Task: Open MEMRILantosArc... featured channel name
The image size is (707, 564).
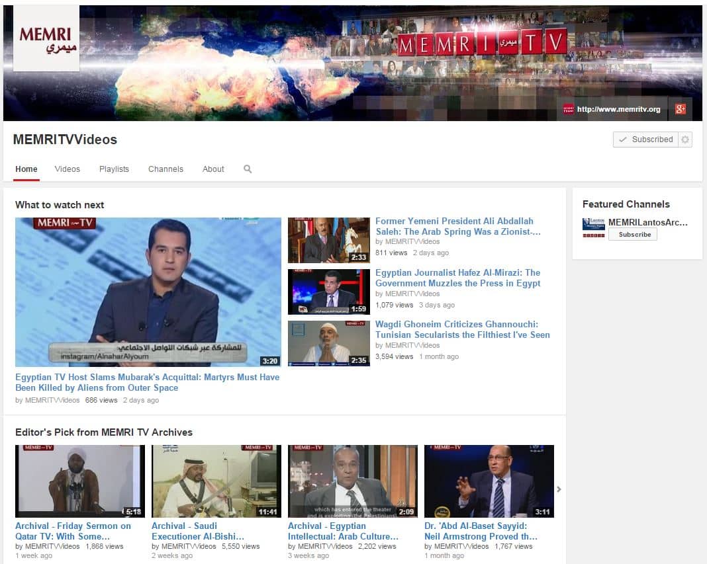Action: (x=648, y=222)
